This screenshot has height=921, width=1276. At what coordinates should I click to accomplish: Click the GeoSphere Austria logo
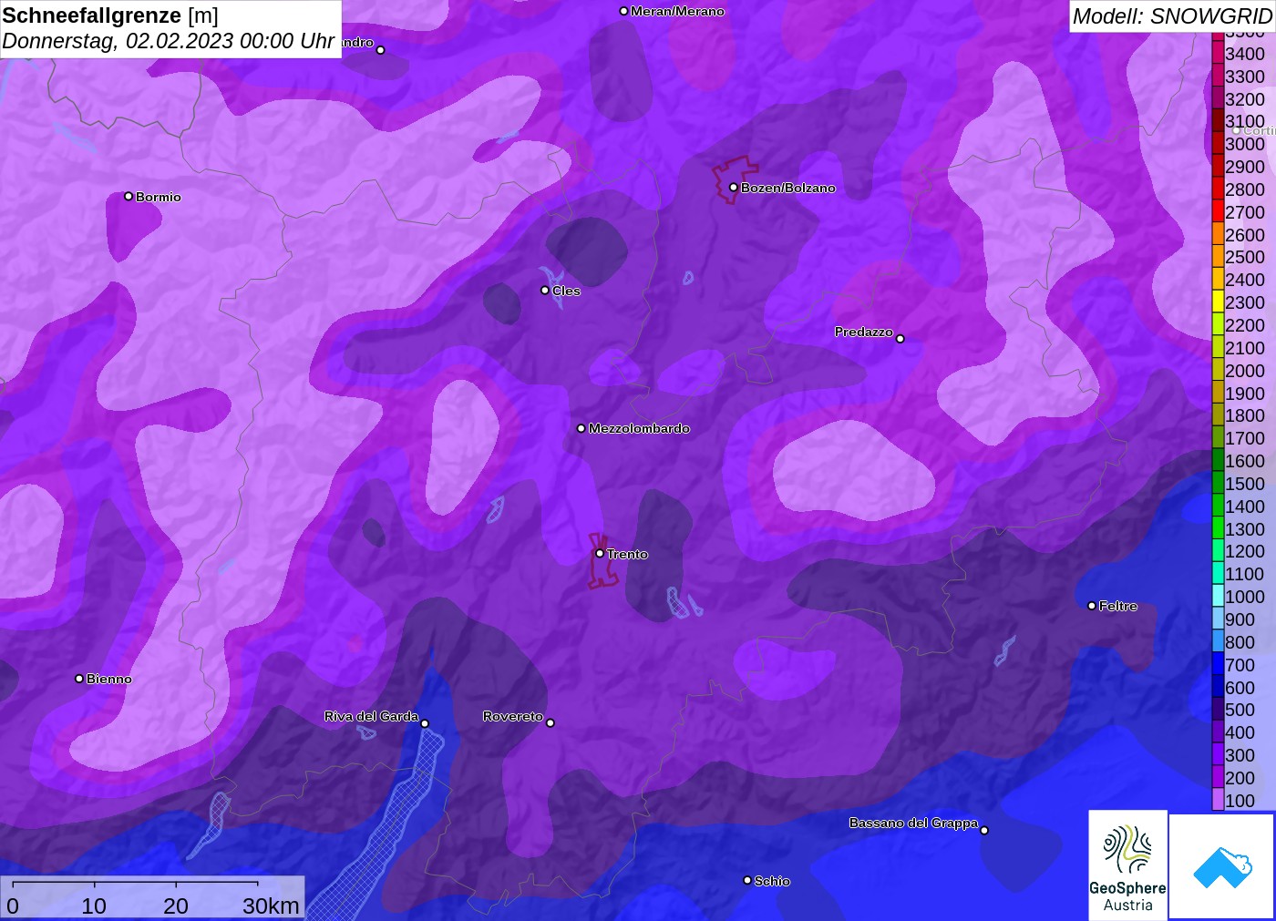(x=1127, y=865)
